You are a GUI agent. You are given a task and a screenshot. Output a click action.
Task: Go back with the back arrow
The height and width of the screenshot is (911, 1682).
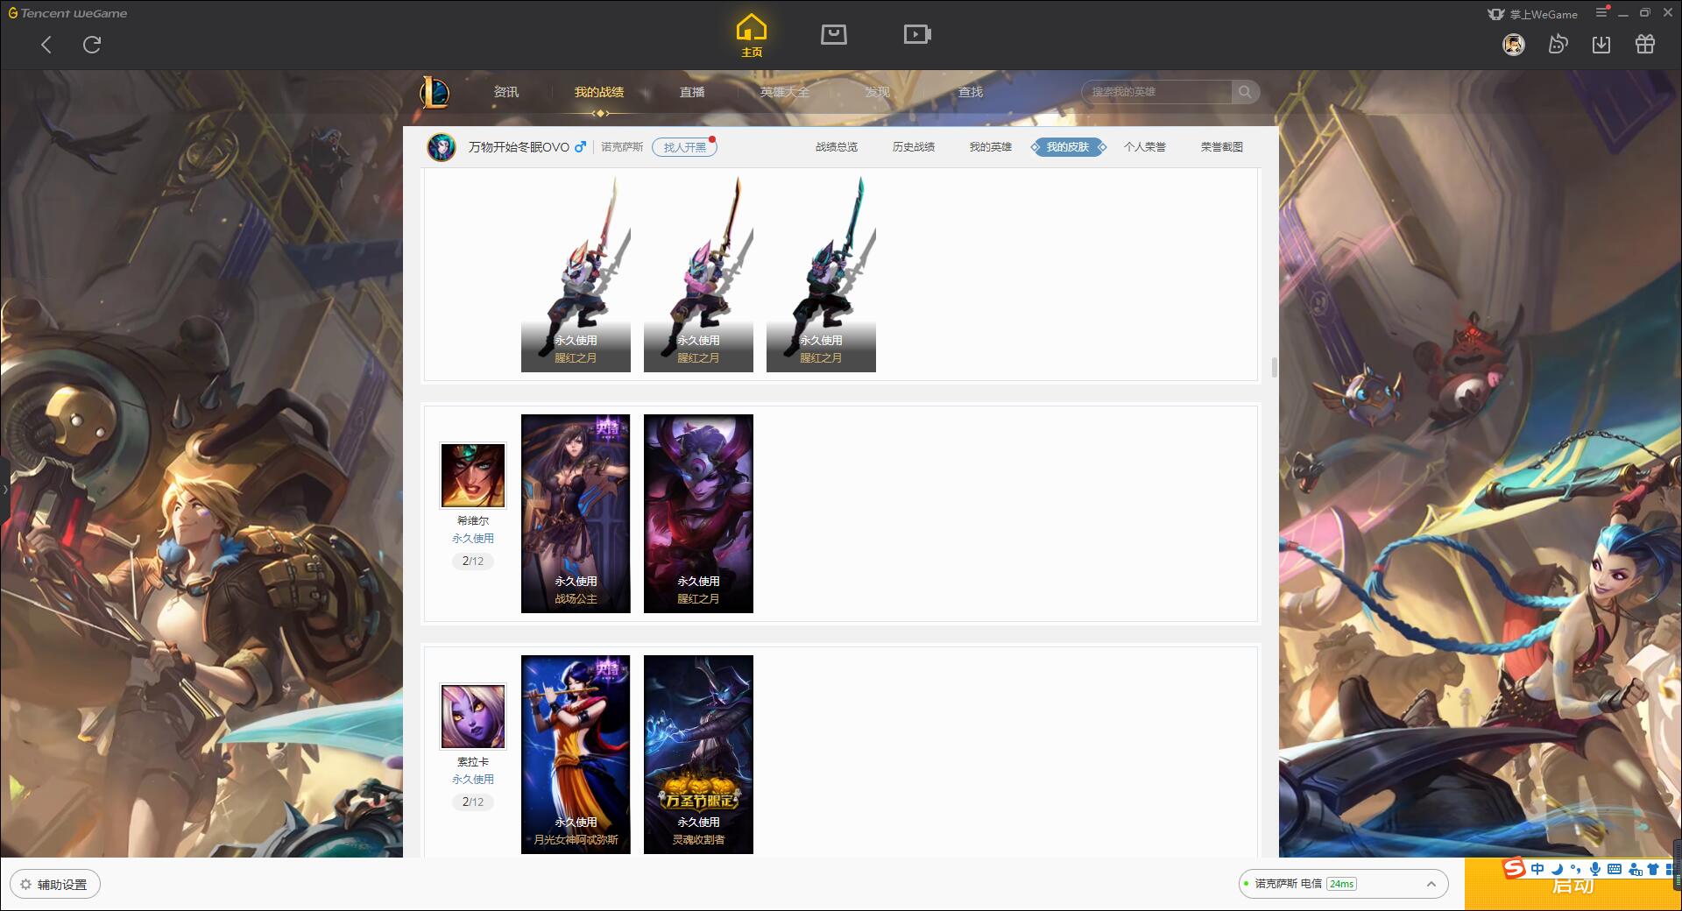(x=46, y=45)
